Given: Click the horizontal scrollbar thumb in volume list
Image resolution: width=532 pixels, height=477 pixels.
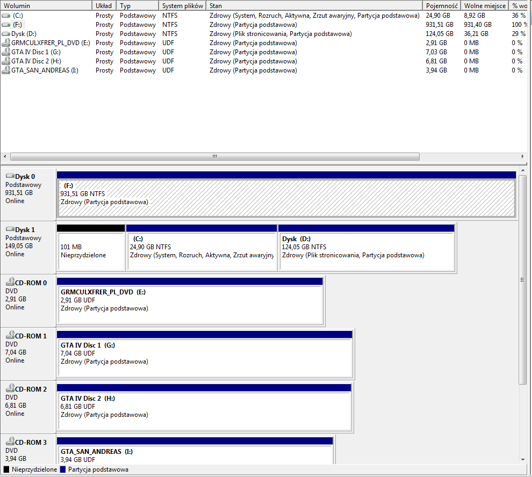Looking at the screenshot, I should click(x=215, y=156).
